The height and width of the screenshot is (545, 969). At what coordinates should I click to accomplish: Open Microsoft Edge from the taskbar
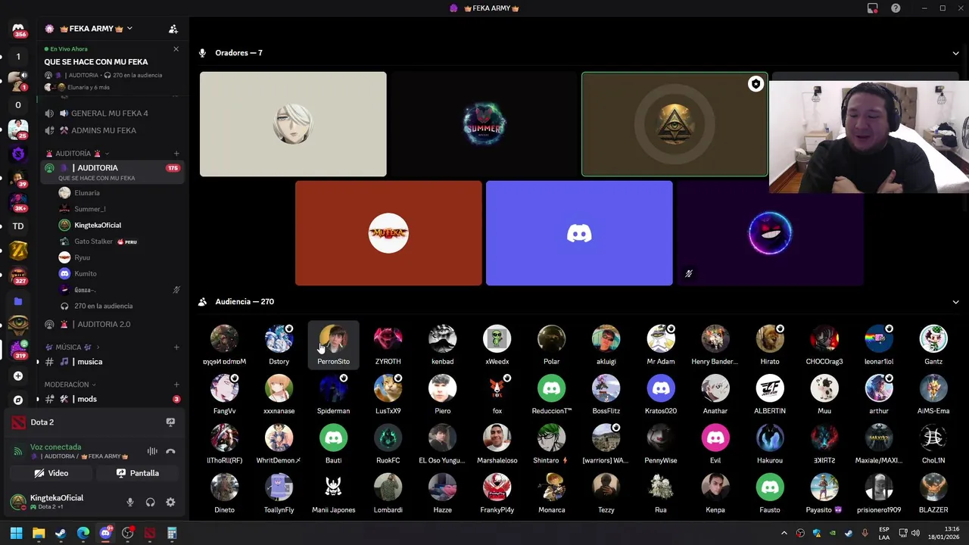83,534
